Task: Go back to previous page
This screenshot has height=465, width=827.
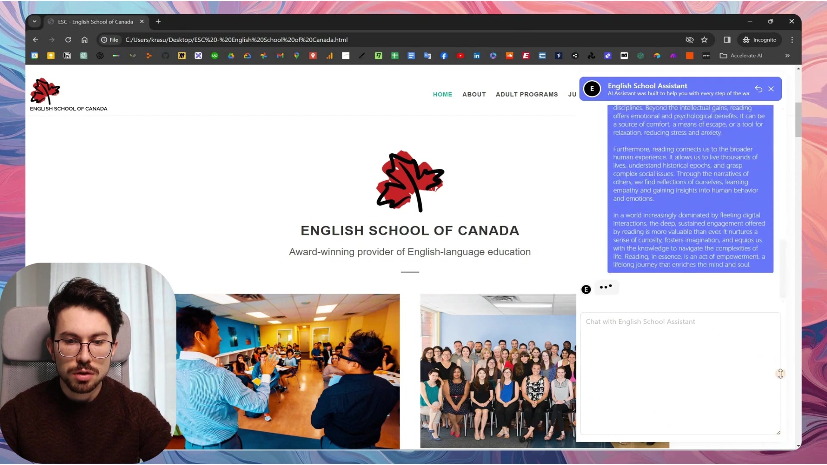Action: 35,40
